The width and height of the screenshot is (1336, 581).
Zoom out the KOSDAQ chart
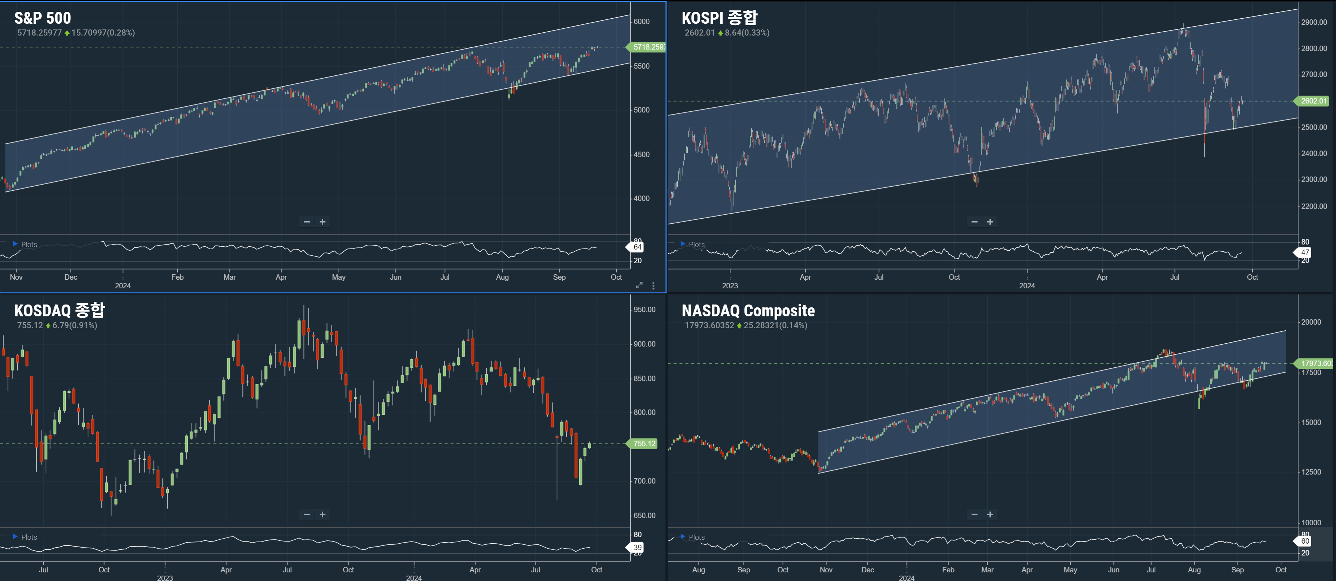(x=306, y=515)
